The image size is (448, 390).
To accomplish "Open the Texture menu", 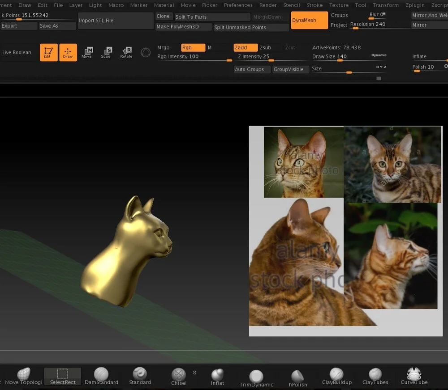I will pyautogui.click(x=339, y=5).
